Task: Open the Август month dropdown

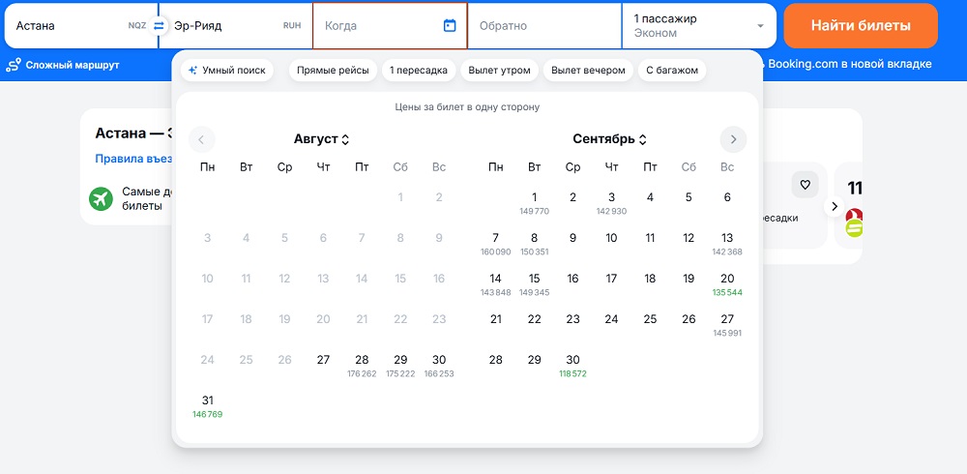Action: (x=322, y=139)
